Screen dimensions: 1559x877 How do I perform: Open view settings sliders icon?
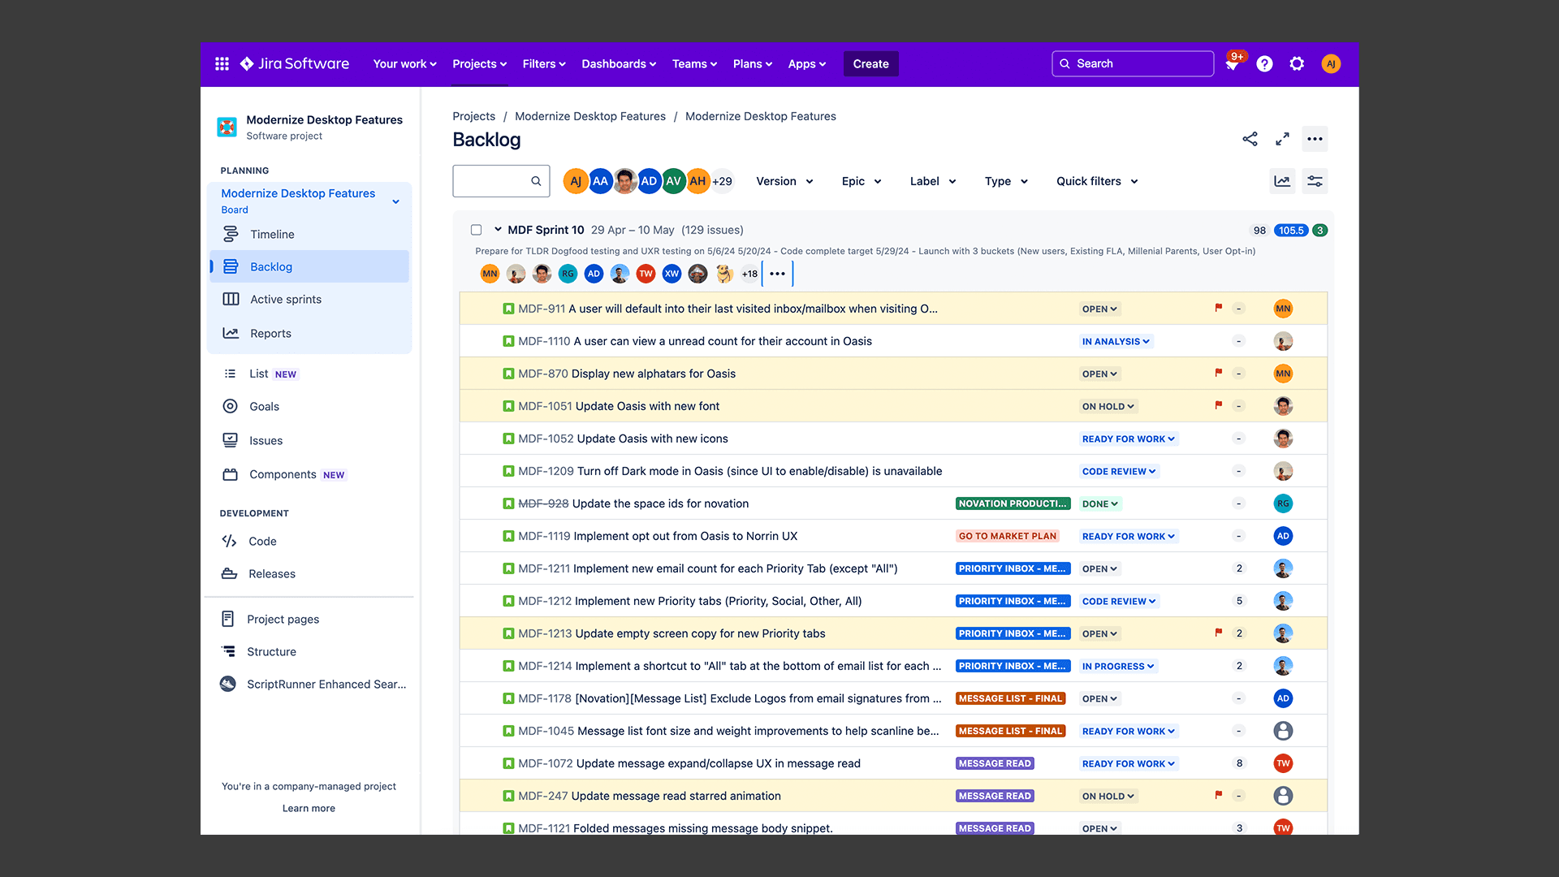[1315, 181]
